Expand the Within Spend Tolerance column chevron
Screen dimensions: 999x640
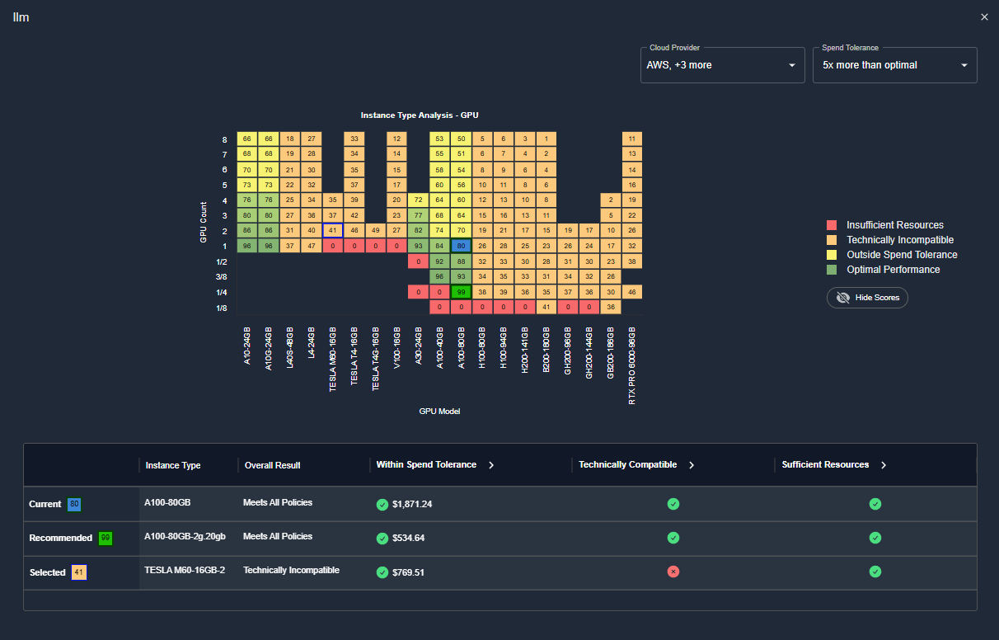pyautogui.click(x=491, y=465)
